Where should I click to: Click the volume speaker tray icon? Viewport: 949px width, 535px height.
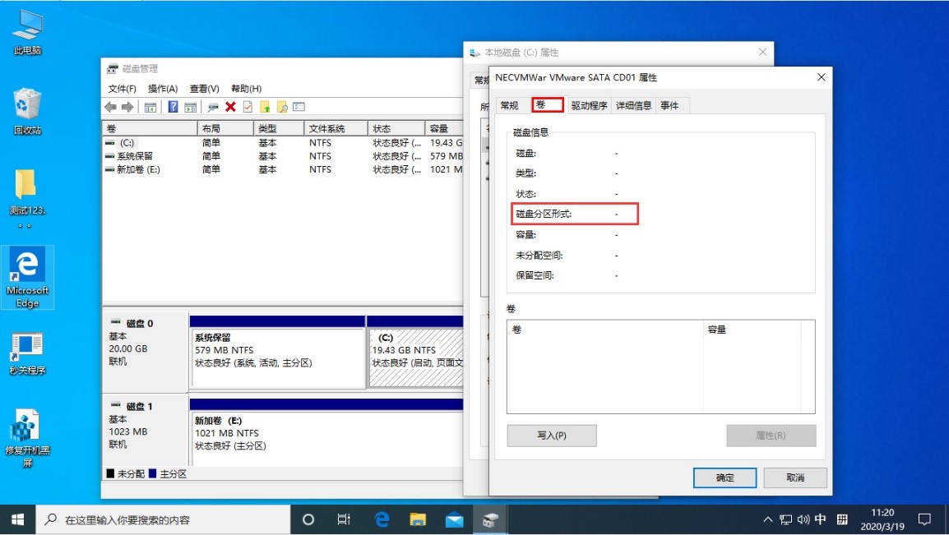point(803,520)
